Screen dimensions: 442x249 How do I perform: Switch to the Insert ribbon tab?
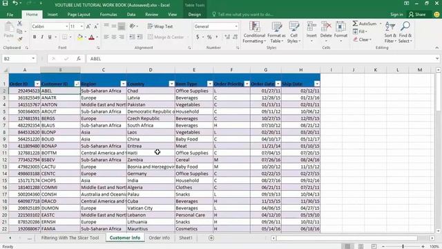click(x=52, y=15)
